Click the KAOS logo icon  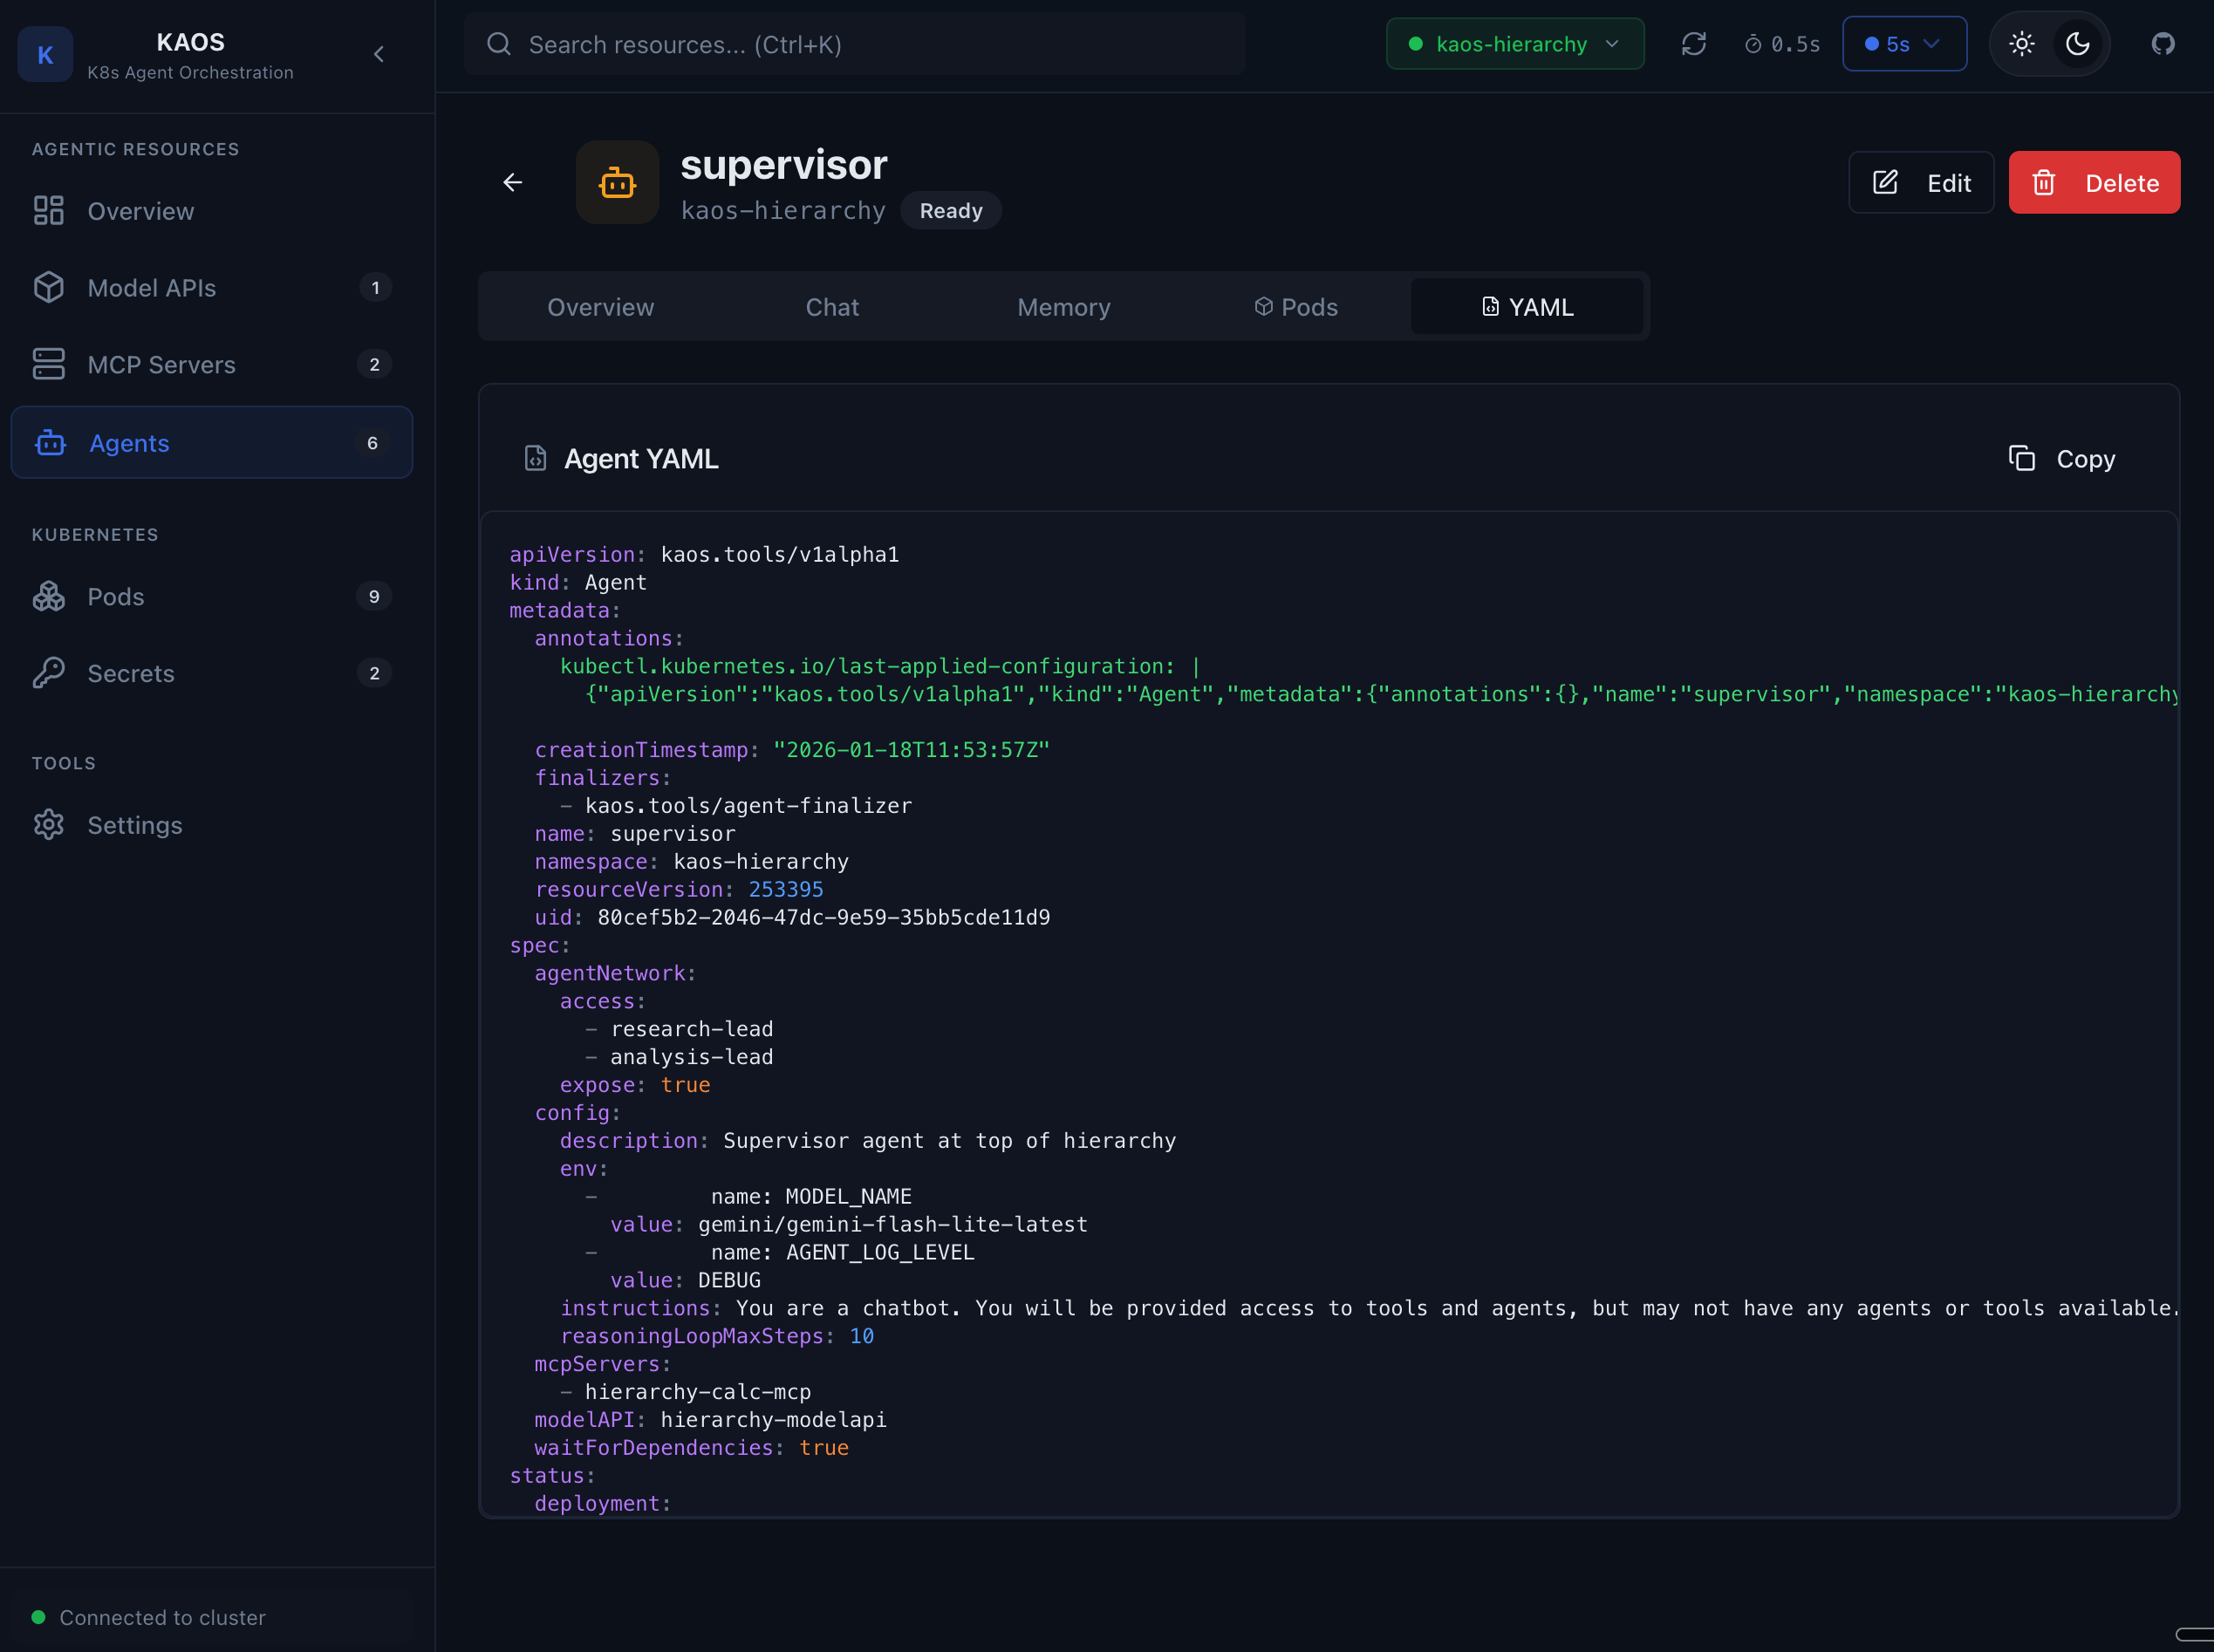(45, 54)
